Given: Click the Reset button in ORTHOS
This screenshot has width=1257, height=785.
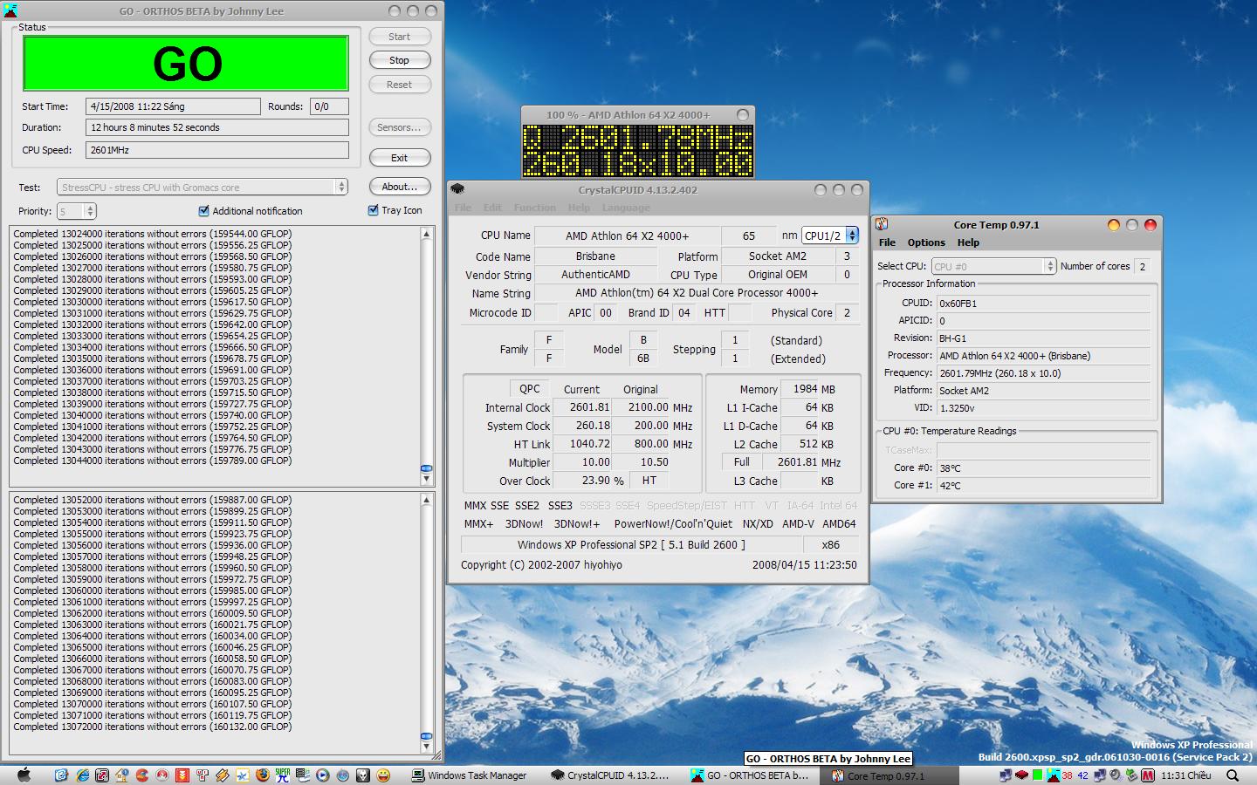Looking at the screenshot, I should [399, 85].
